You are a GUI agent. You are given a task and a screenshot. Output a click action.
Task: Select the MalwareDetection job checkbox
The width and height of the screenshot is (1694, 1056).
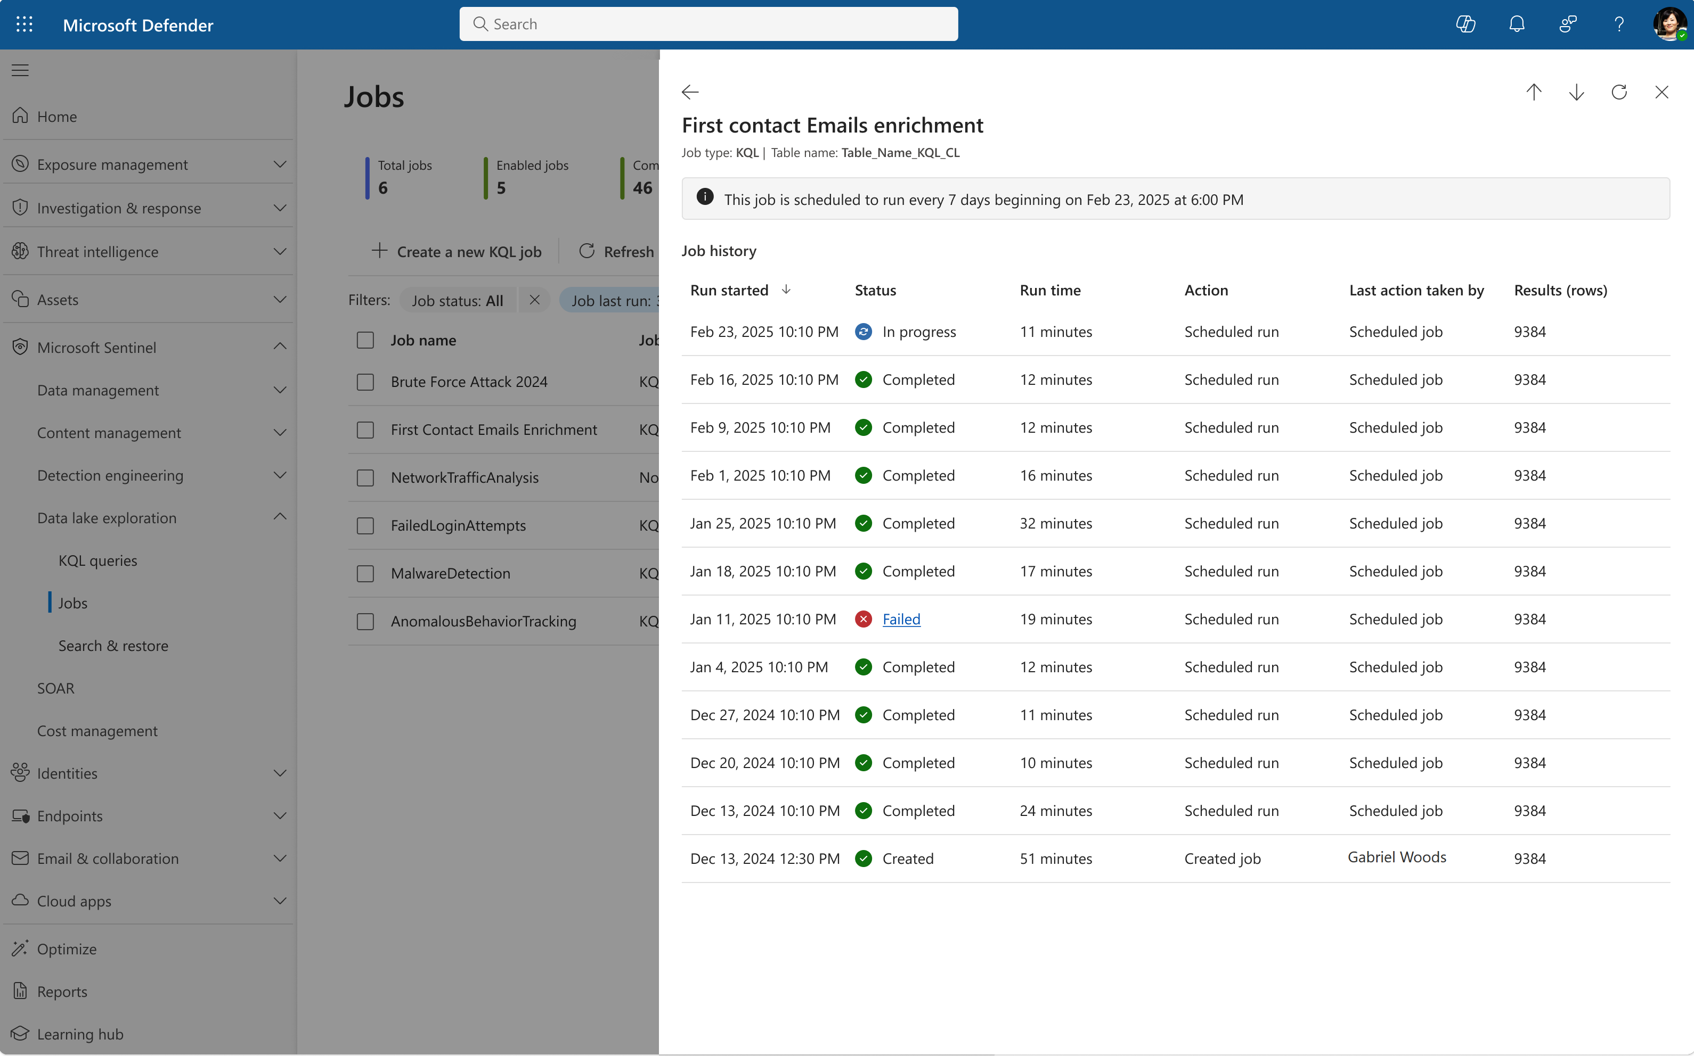pyautogui.click(x=365, y=573)
